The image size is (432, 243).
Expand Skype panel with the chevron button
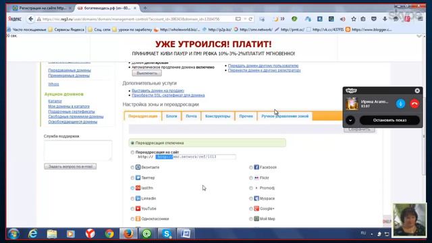pyautogui.click(x=350, y=120)
